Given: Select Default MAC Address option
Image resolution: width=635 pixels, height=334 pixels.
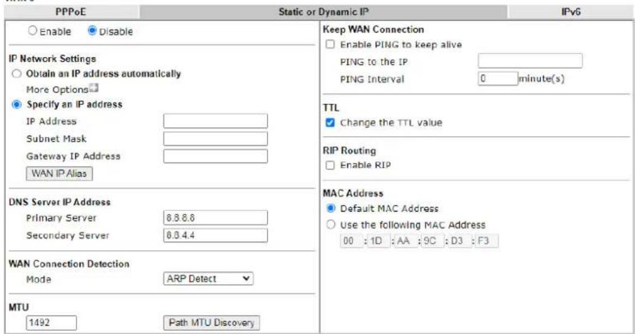Looking at the screenshot, I should point(331,209).
